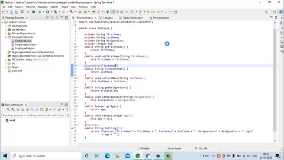Image resolution: width=284 pixels, height=160 pixels.
Task: Click Boot Dashboard pencil edit icon
Action: click(x=37, y=110)
